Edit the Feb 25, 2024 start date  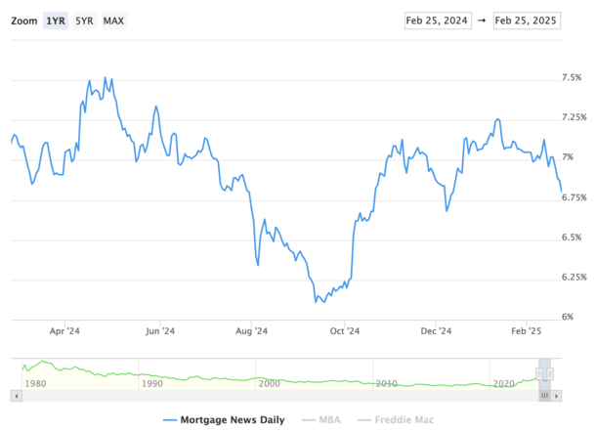[x=438, y=21]
